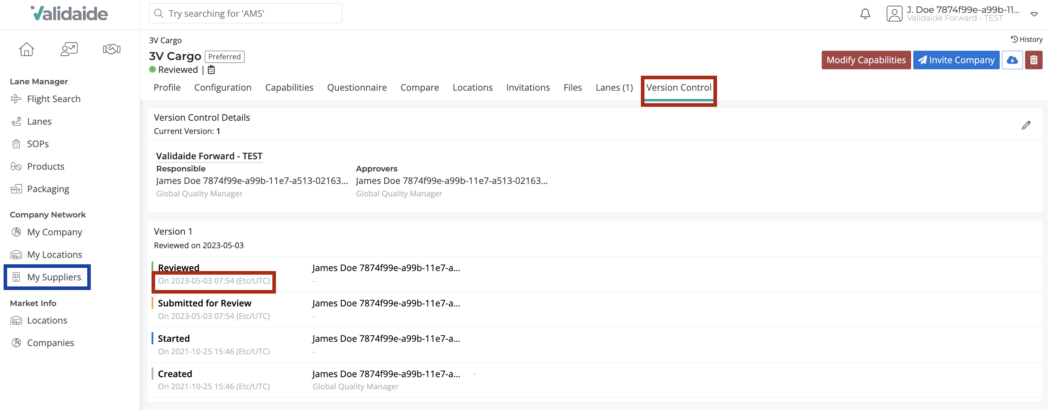Image resolution: width=1048 pixels, height=410 pixels.
Task: Switch to the Lanes (1) tab
Action: click(x=614, y=87)
